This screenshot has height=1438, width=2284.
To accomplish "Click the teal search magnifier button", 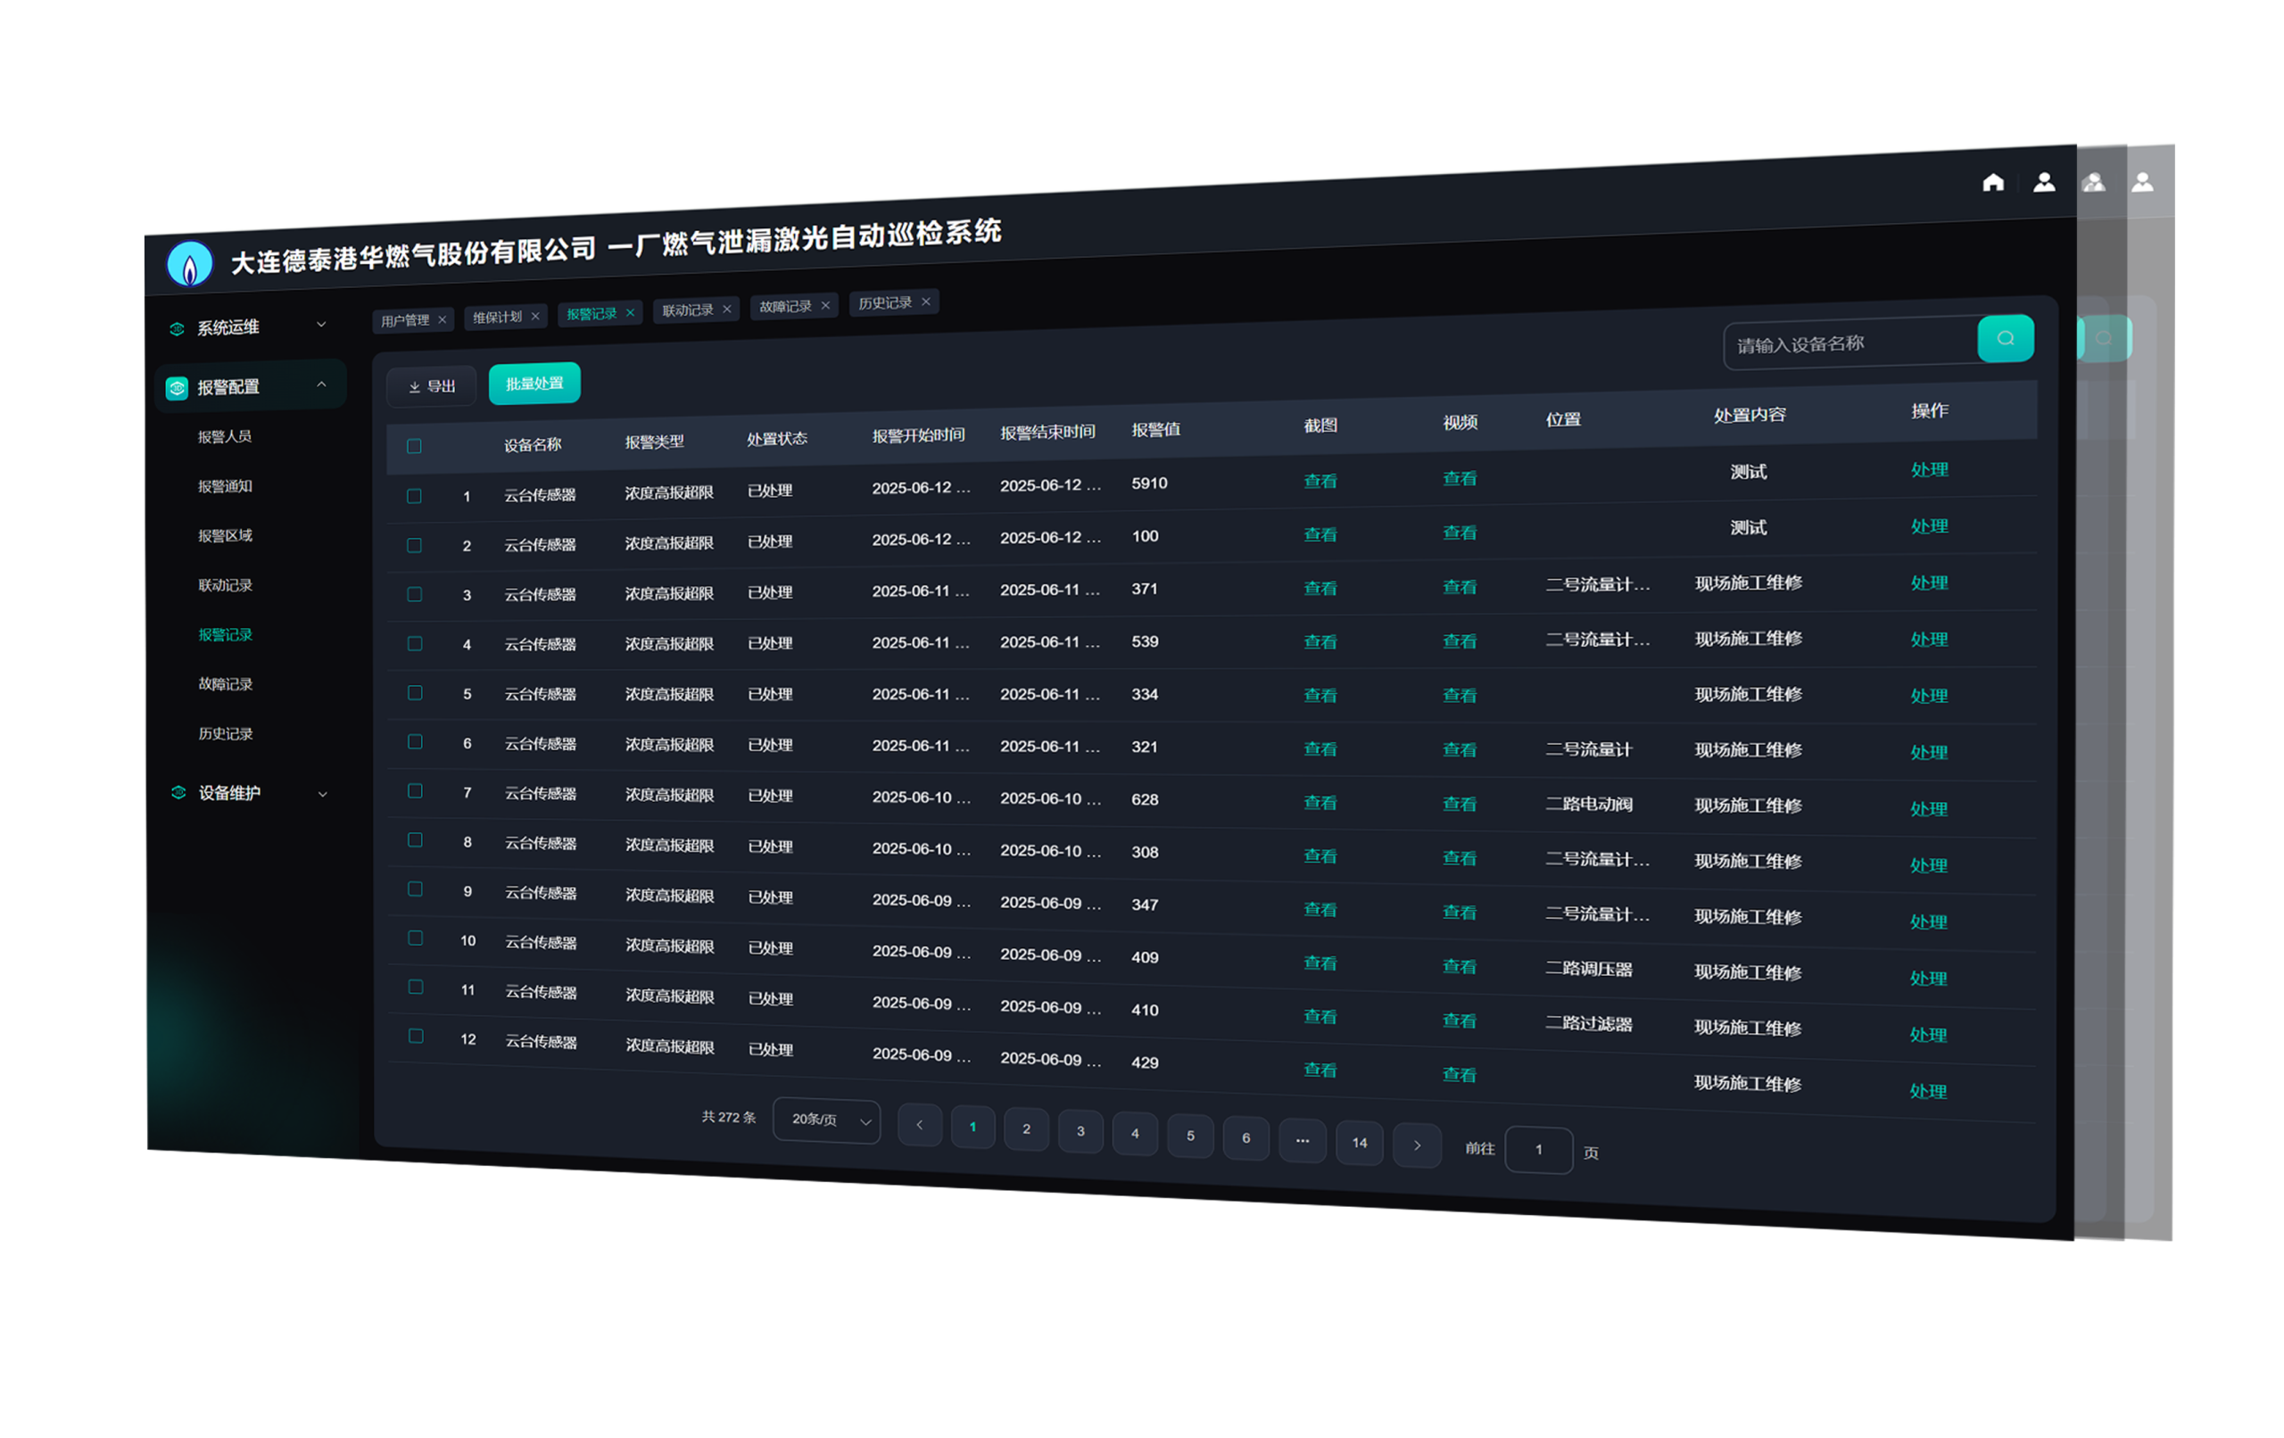I will click(2005, 339).
